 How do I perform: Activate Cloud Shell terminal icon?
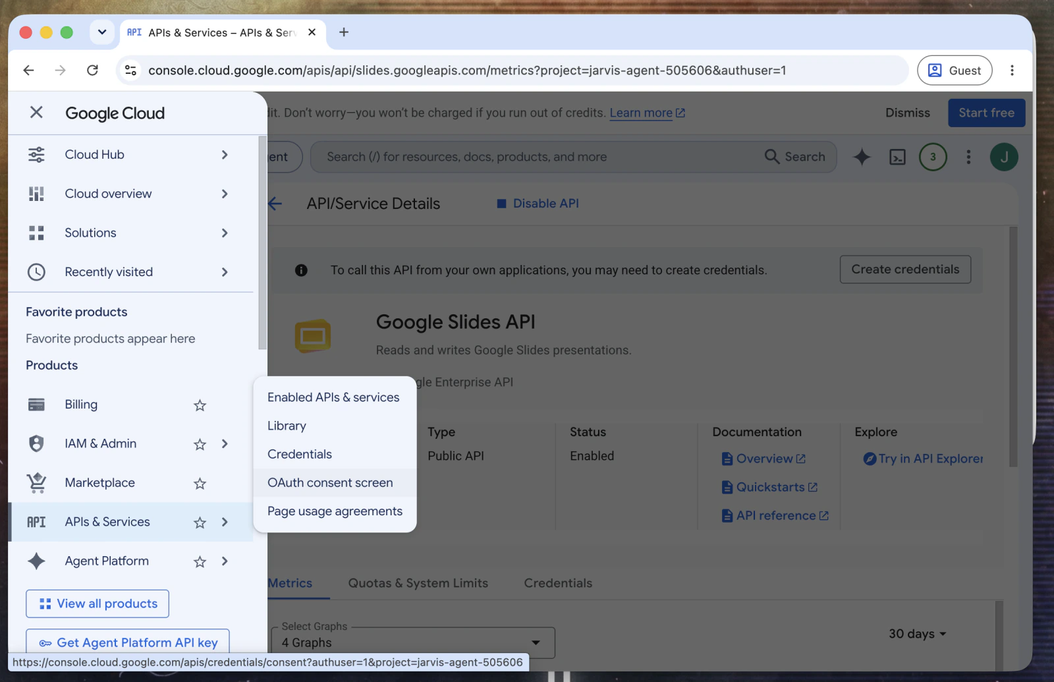pos(897,157)
